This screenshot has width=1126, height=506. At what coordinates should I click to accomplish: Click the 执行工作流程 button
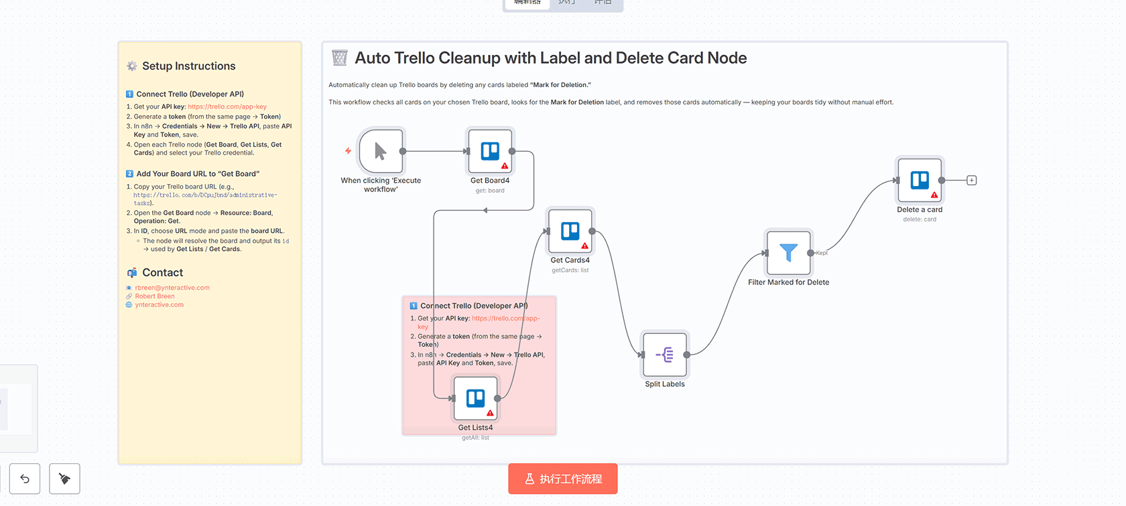click(x=562, y=479)
